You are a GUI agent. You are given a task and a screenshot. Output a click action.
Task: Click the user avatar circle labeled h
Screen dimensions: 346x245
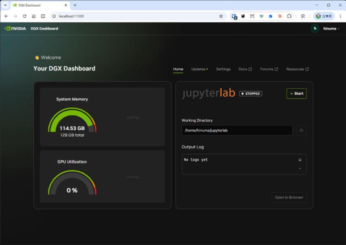pos(315,29)
